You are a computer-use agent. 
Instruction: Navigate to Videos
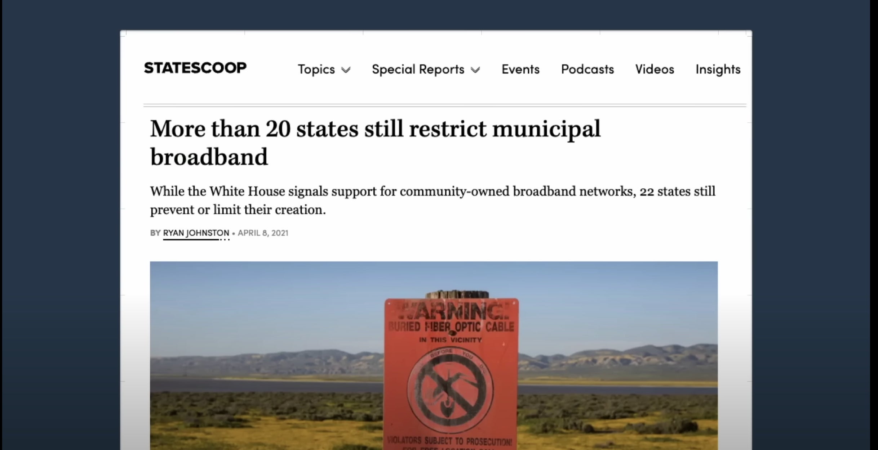click(x=655, y=69)
